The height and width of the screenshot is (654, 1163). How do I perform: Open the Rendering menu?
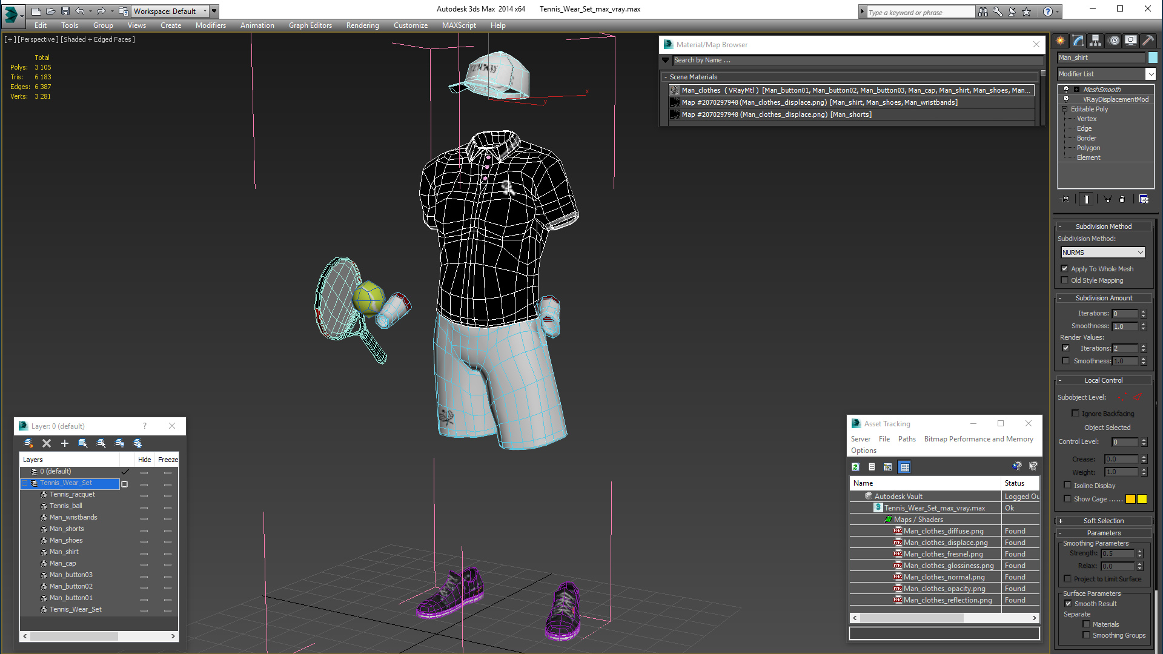[x=362, y=25]
